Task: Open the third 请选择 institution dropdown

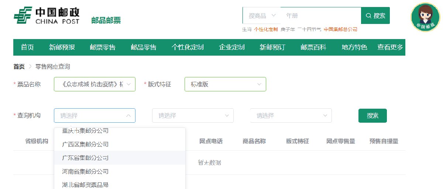Action: (291, 116)
